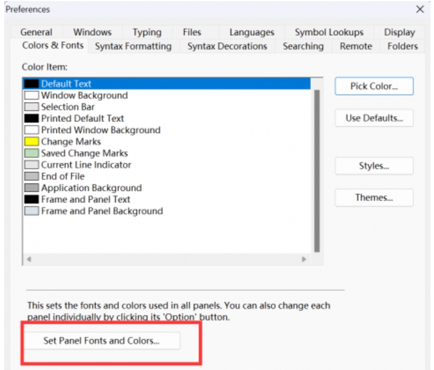Viewport: 434px width, 370px height.
Task: Close the Preferences dialog
Action: pyautogui.click(x=420, y=9)
